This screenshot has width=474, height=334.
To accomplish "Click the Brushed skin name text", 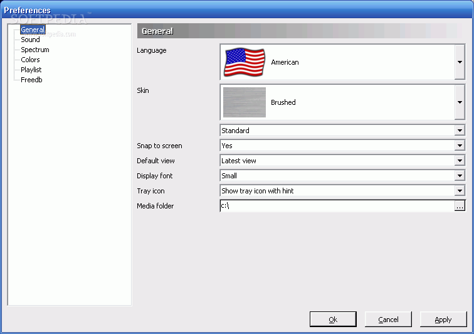I will click(283, 102).
